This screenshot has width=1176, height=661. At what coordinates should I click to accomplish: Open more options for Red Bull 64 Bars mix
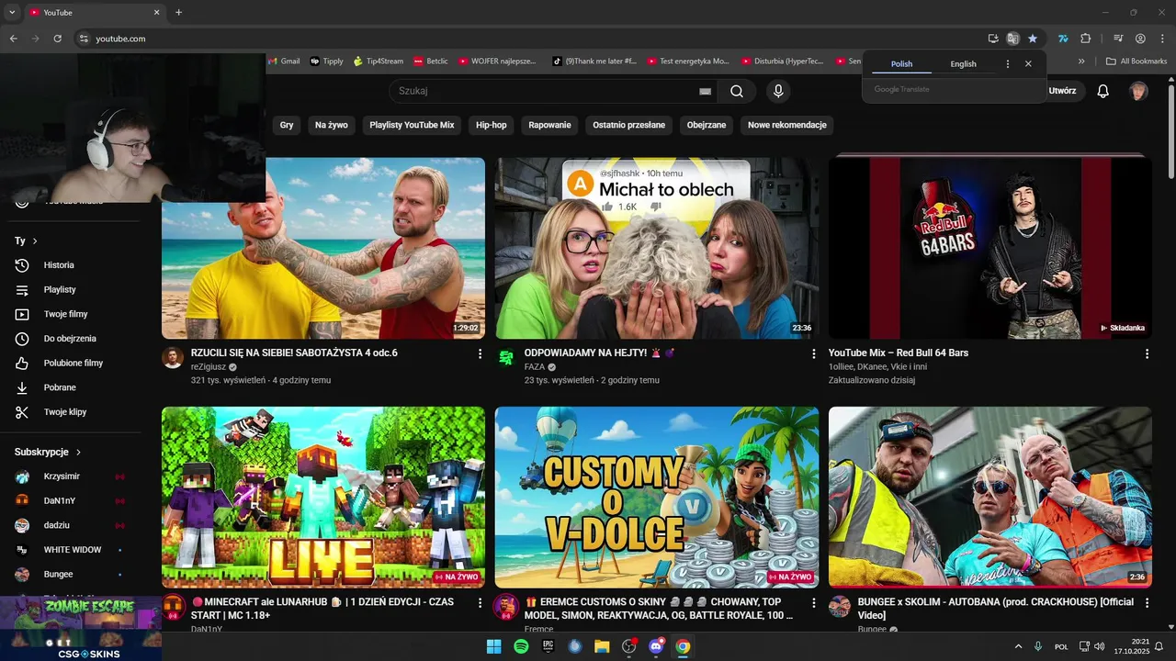pyautogui.click(x=1147, y=353)
